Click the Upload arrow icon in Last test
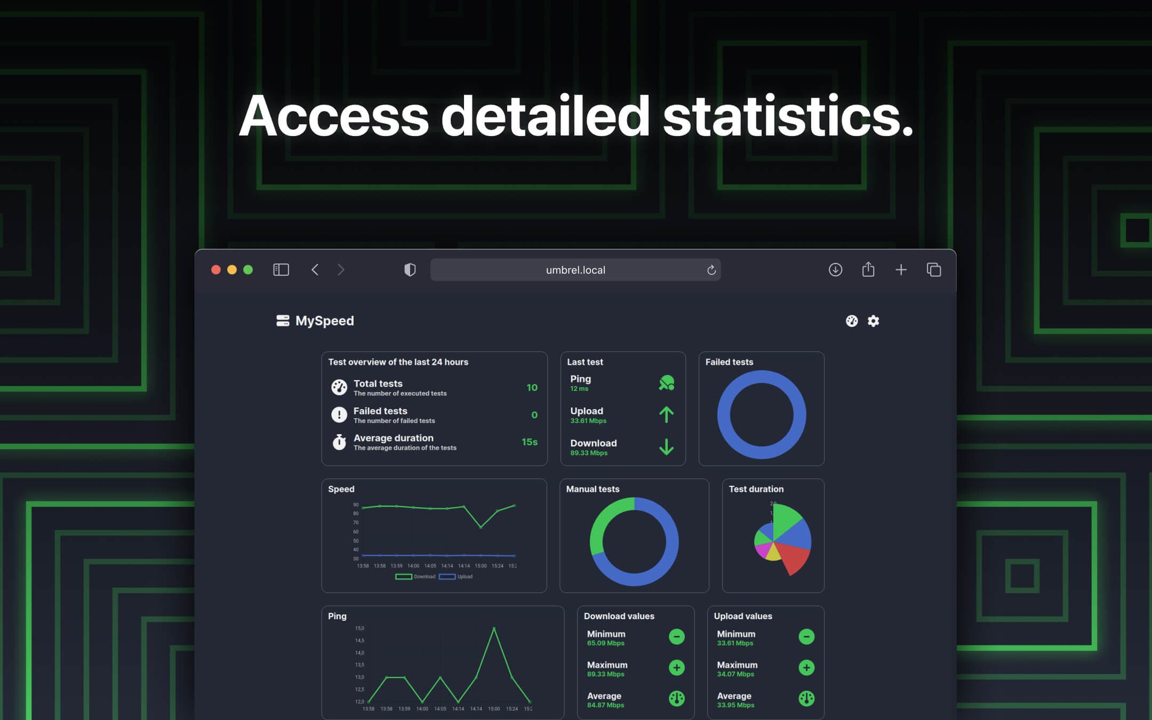1152x720 pixels. [x=665, y=415]
